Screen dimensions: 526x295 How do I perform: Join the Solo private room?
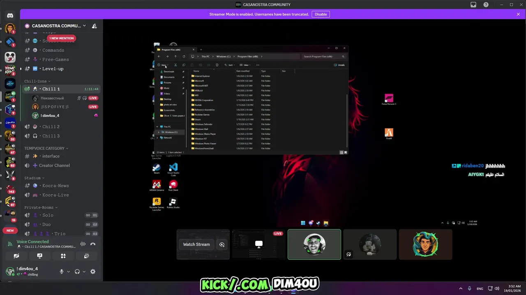coord(61,215)
